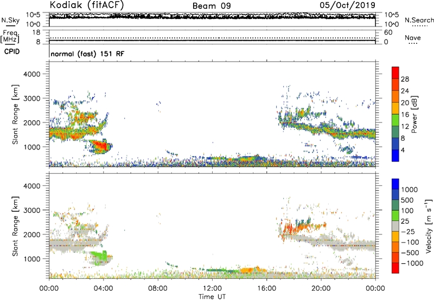Viewport: 434px width, 300px height.
Task: Click the velocity panel 'Slant Range [km]' label
Action: point(15,226)
